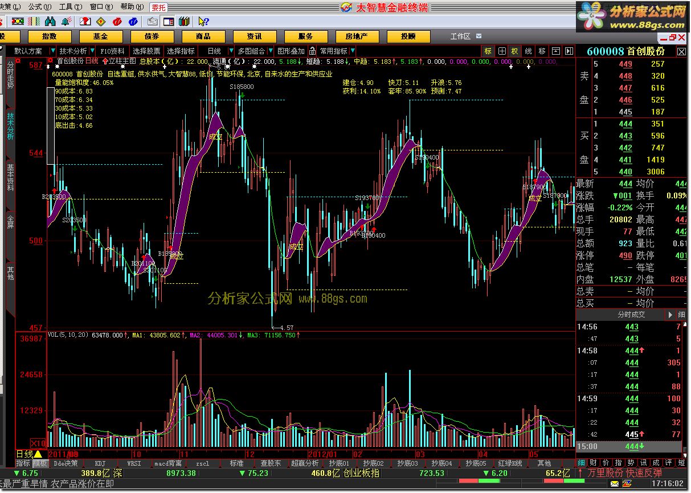Image resolution: width=691 pixels, height=493 pixels.
Task: Expand the 日线 yellow triangle at bottom-left
Action: pyautogui.click(x=38, y=454)
